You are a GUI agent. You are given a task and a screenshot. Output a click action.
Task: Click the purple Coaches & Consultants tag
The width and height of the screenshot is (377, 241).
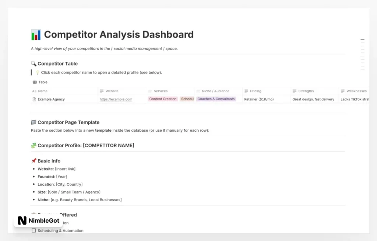click(217, 99)
